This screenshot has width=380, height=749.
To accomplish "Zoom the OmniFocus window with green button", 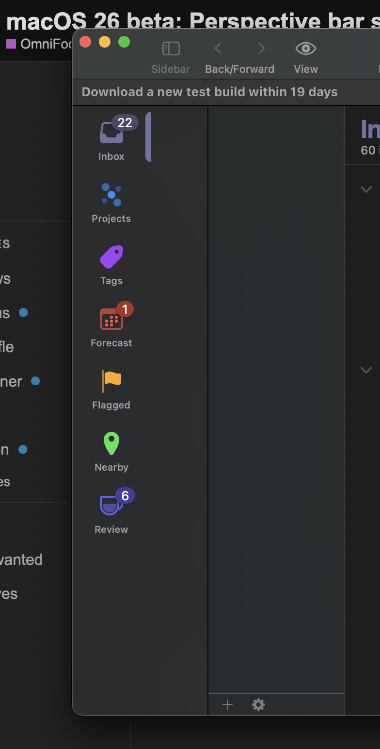I will (x=124, y=42).
